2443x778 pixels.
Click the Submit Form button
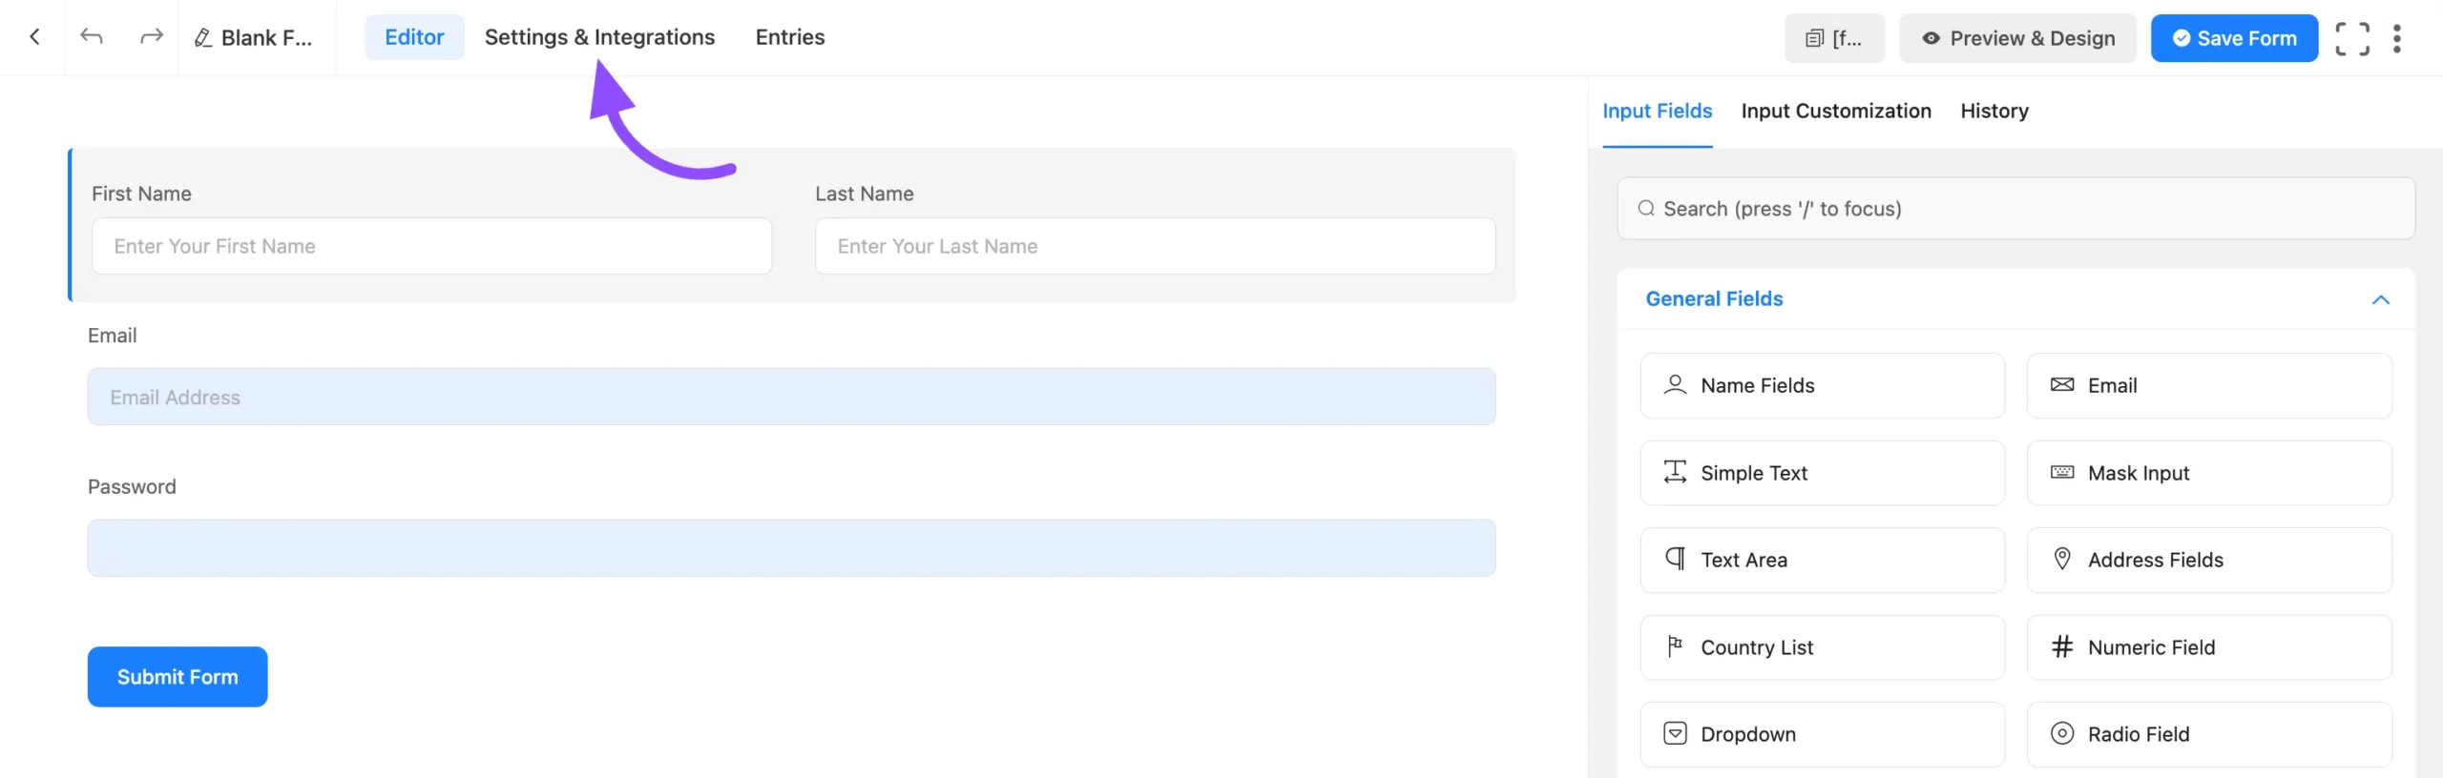pyautogui.click(x=177, y=677)
